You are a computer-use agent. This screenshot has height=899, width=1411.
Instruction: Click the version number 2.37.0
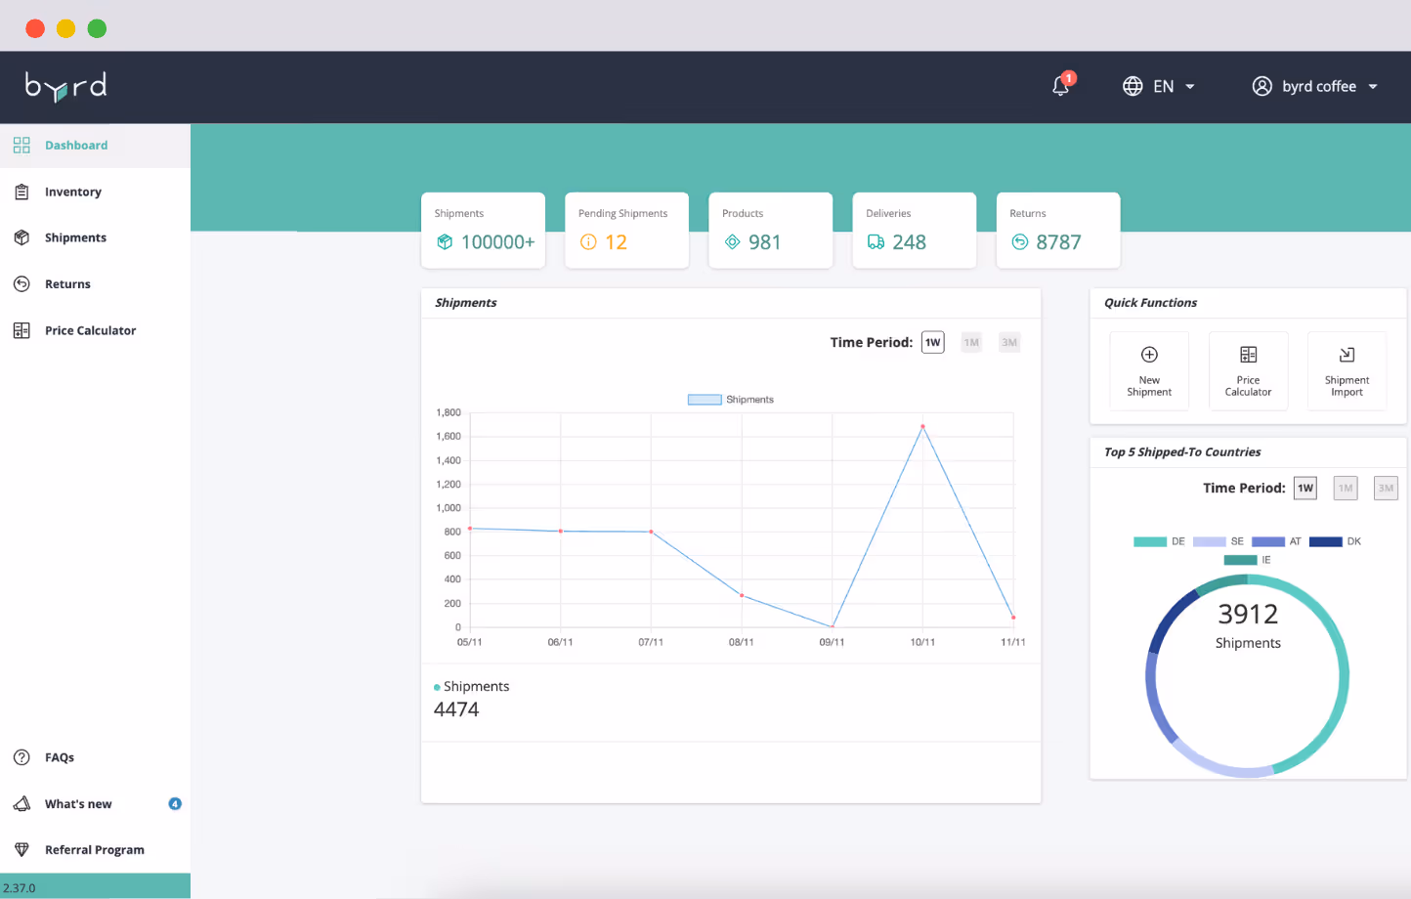click(19, 888)
